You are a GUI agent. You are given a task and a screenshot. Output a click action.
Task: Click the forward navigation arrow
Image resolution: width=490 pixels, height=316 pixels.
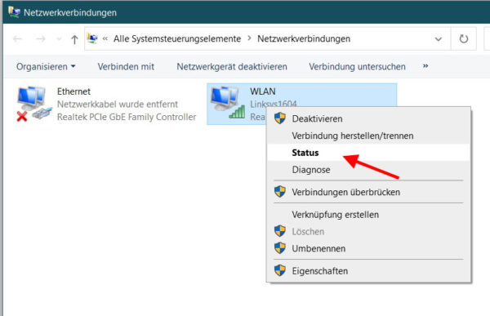(x=40, y=39)
